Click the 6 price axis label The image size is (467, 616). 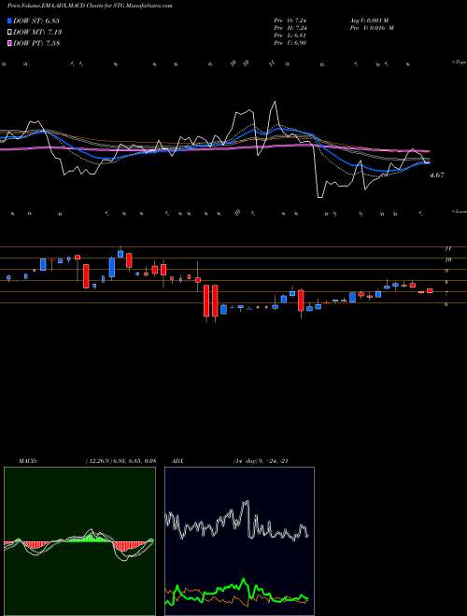click(x=446, y=304)
